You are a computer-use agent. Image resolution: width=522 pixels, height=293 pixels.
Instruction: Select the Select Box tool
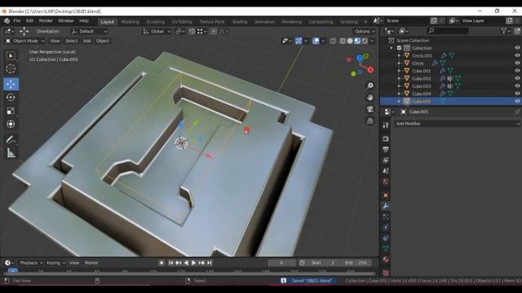tap(11, 56)
